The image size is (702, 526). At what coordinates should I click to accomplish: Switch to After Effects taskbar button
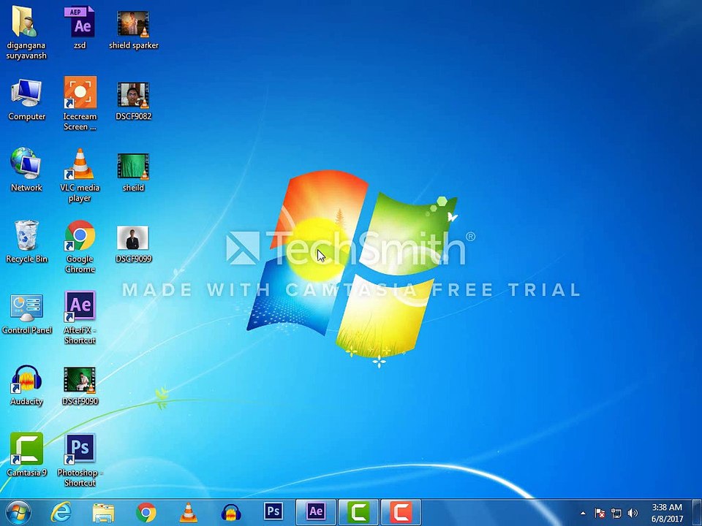(x=316, y=513)
